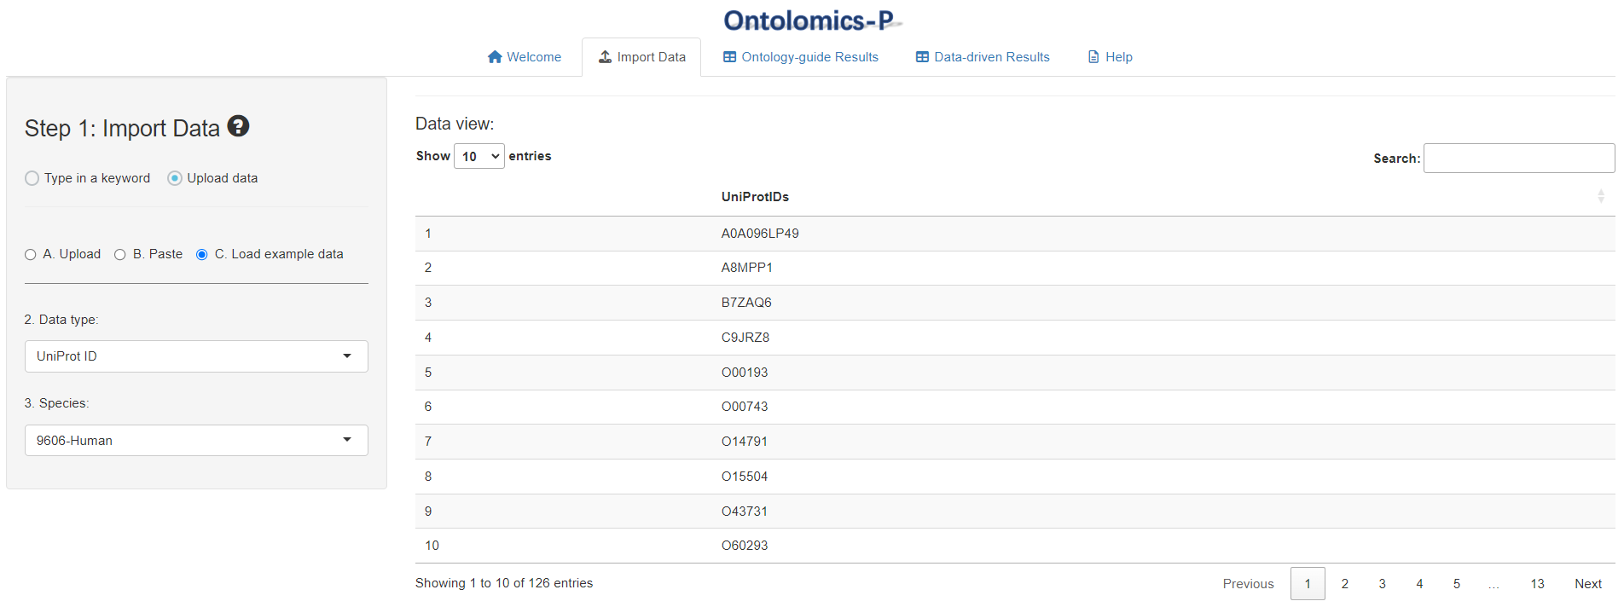The width and height of the screenshot is (1624, 607).
Task: Click the help question mark icon
Action: click(238, 126)
